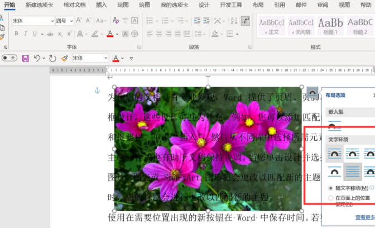Undo the last action

(x=37, y=58)
